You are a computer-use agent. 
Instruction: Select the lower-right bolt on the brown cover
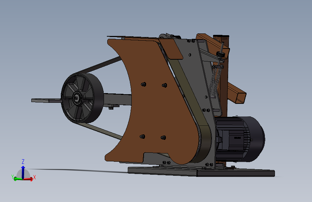tap(163, 138)
